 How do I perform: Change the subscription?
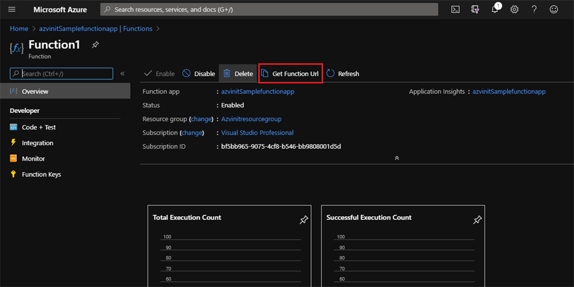point(192,133)
